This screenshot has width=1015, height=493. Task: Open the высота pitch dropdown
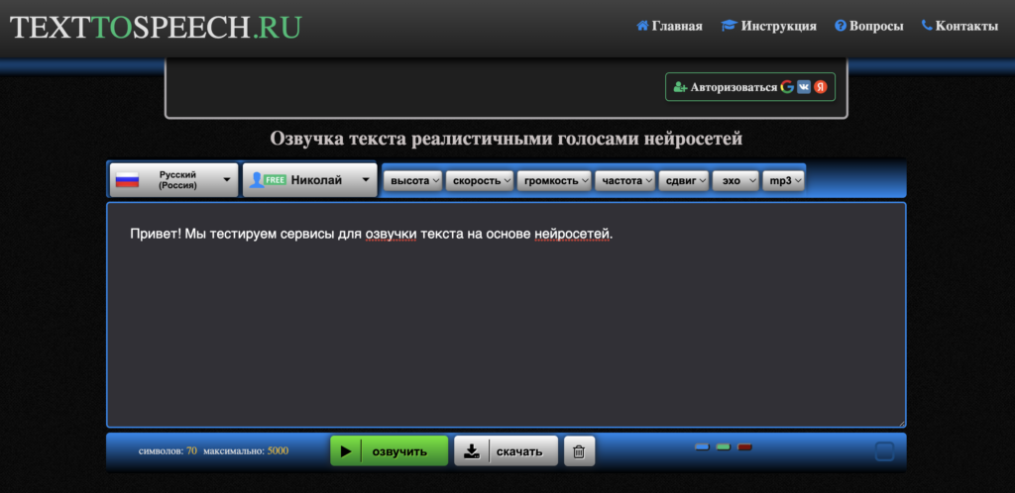(411, 180)
